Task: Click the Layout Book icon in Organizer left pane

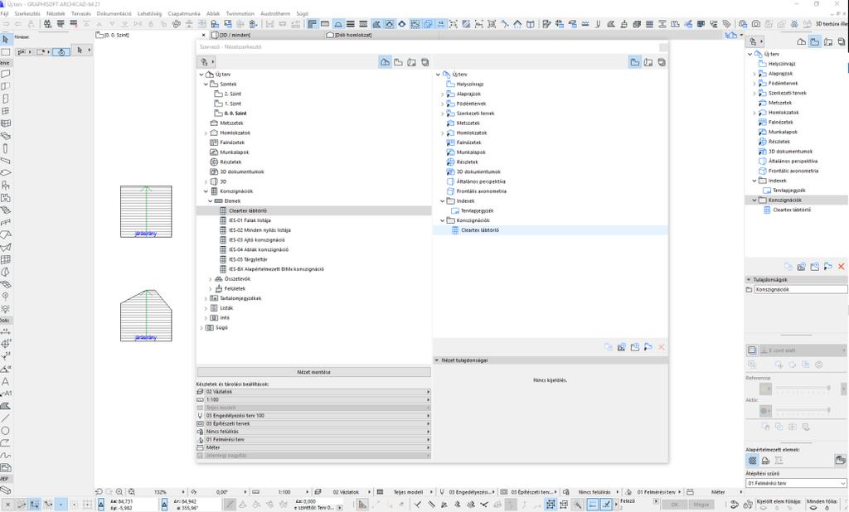Action: click(x=412, y=62)
